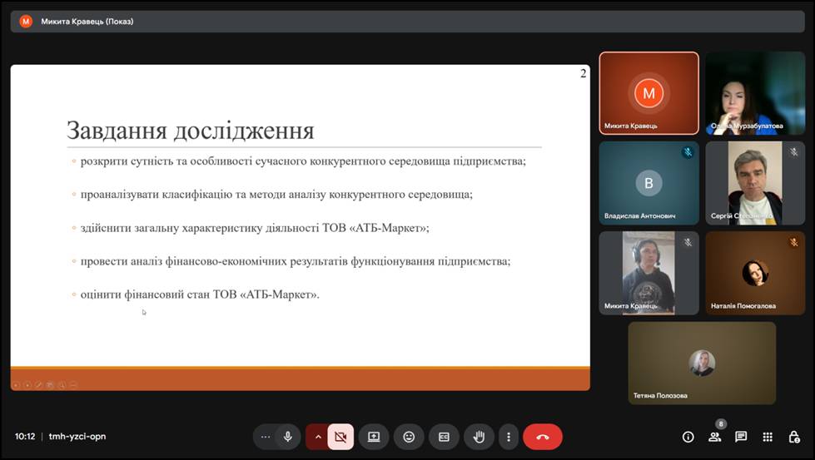Viewport: 815px width, 460px height.
Task: Open the share screen option
Action: pos(374,437)
